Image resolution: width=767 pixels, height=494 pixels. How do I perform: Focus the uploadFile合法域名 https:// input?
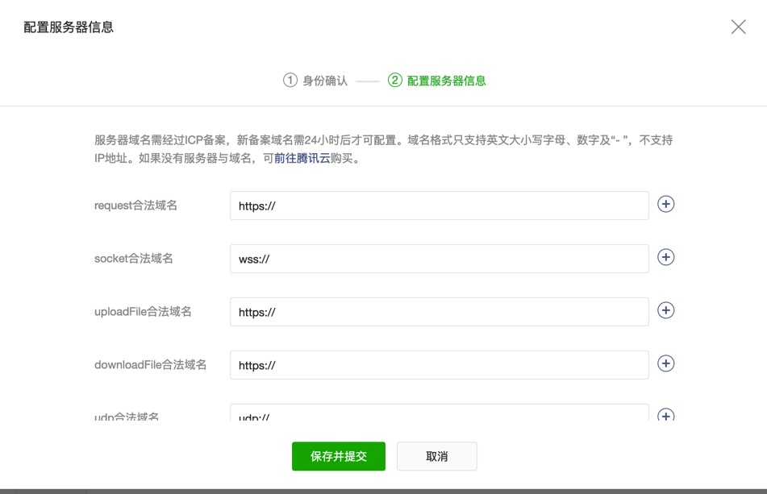[440, 312]
